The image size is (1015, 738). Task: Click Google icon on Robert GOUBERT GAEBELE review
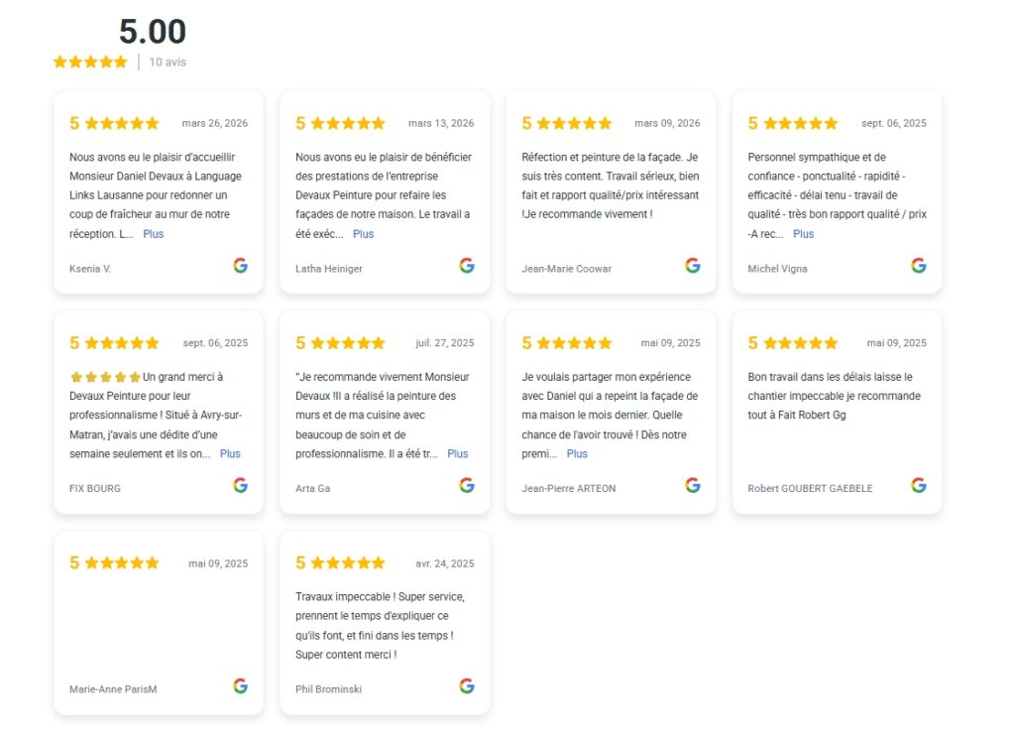(919, 485)
